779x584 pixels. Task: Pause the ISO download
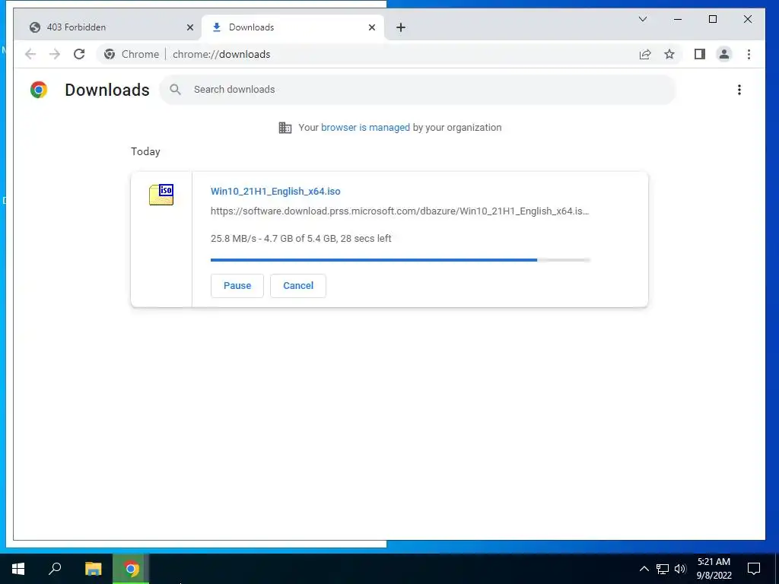(237, 286)
